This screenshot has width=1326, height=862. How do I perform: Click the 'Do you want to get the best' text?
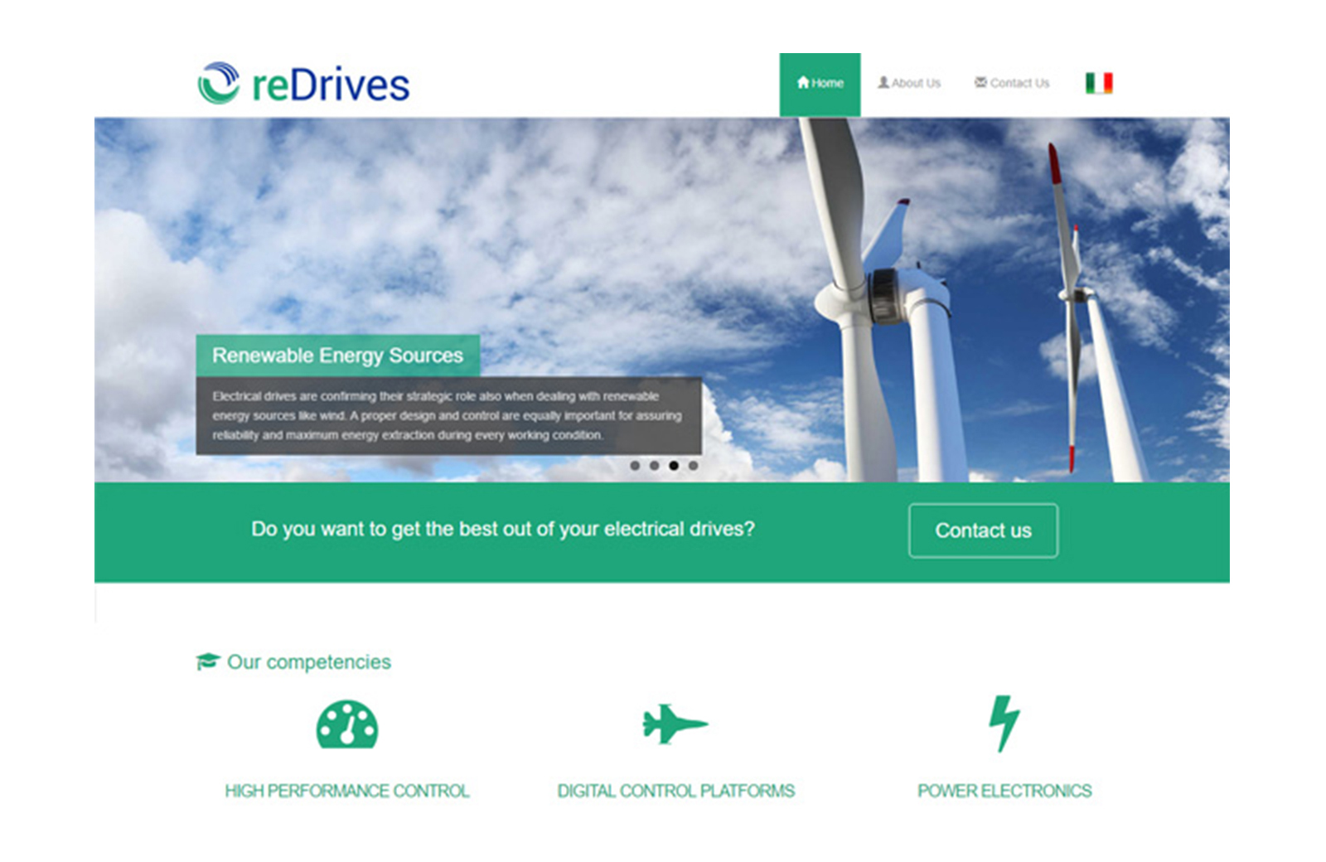[x=503, y=529]
